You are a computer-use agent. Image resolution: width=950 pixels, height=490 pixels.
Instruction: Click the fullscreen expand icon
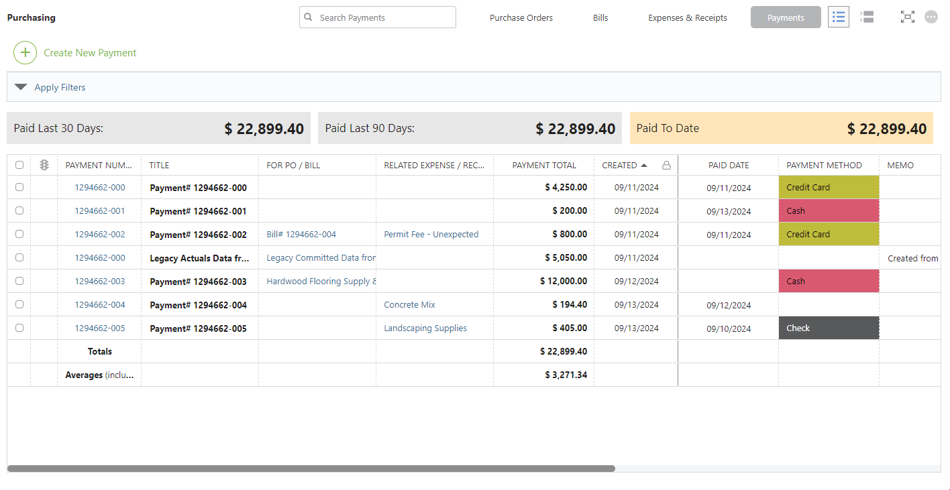pyautogui.click(x=908, y=17)
